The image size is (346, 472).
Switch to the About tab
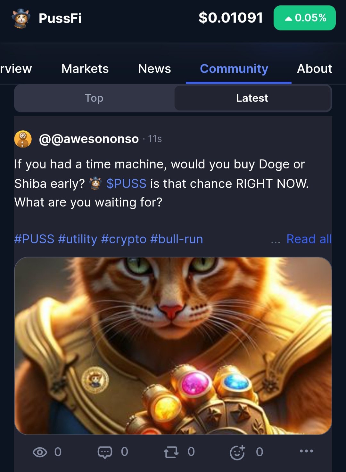point(315,69)
